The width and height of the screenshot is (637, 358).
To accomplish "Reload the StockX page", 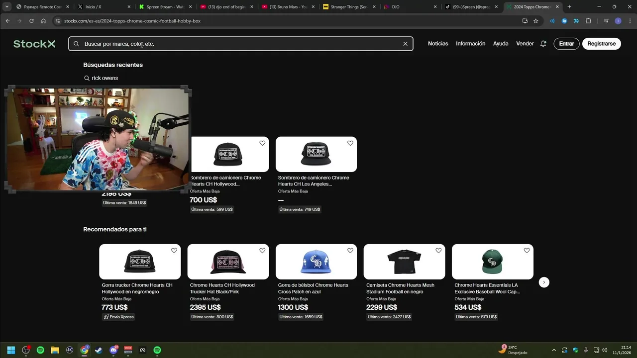I will click(31, 21).
